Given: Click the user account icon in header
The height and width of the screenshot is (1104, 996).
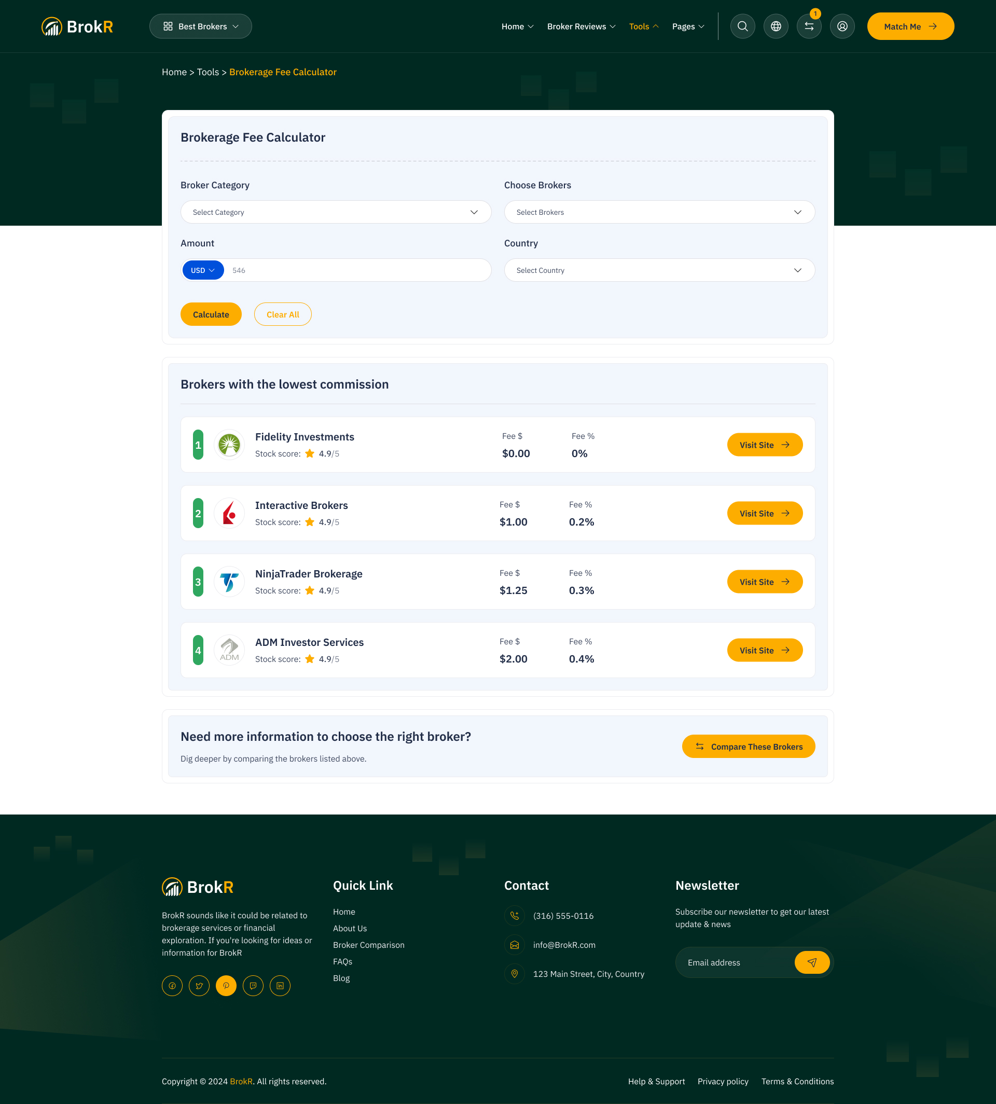Looking at the screenshot, I should [x=842, y=26].
